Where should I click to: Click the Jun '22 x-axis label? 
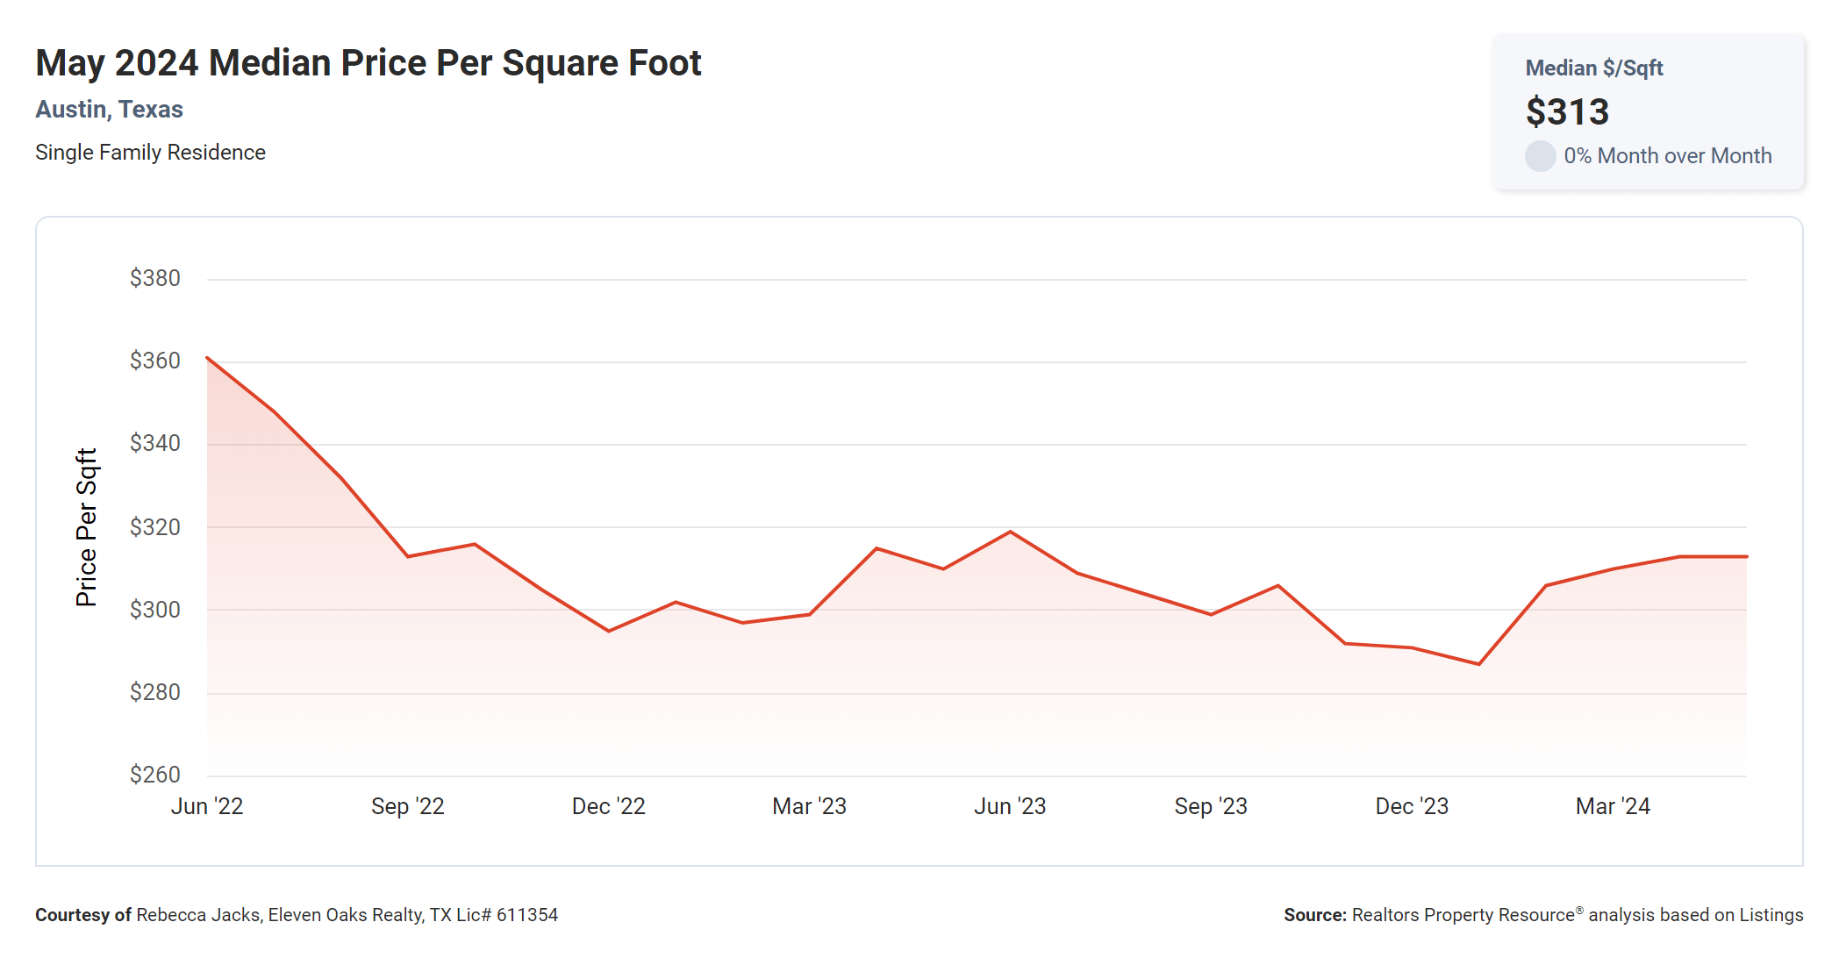pyautogui.click(x=207, y=806)
